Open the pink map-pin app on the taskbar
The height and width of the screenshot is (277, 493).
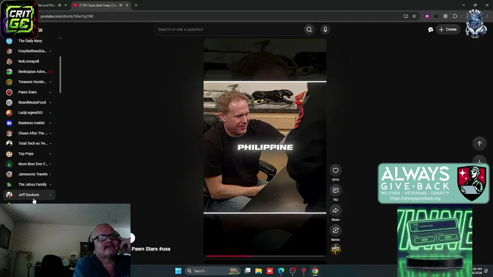304,271
